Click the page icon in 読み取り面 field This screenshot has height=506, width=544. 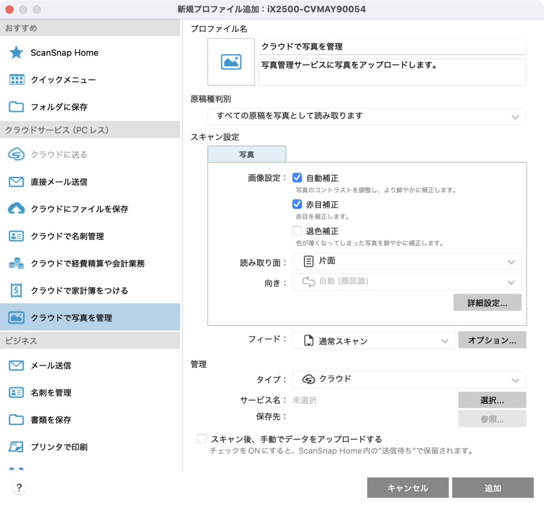pos(309,261)
